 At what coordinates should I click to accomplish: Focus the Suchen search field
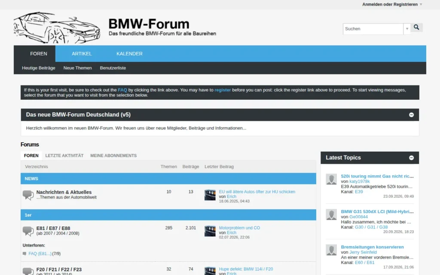[x=373, y=29]
